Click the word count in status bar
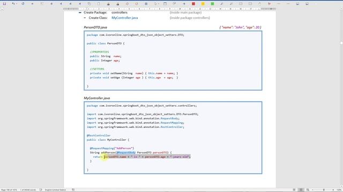Image resolution: width=343 pixels, height=192 pixels. pos(28,190)
